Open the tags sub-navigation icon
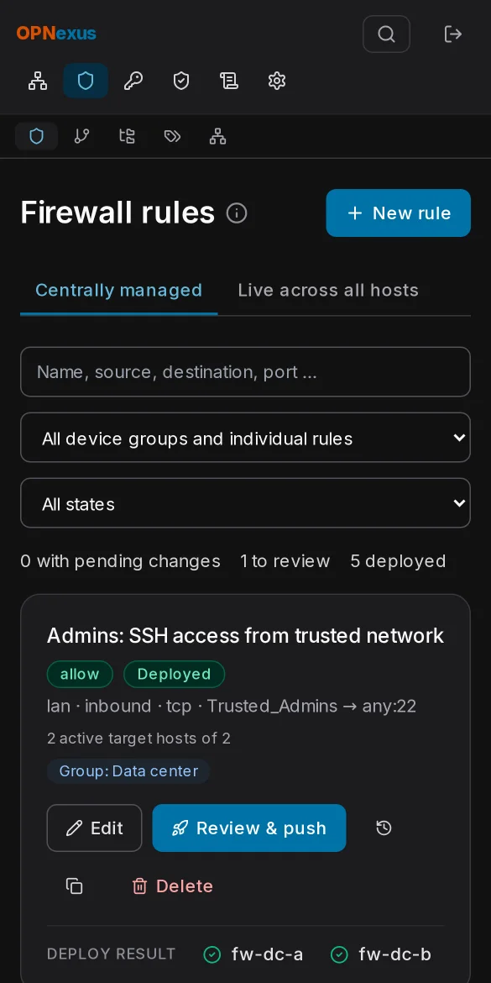 [x=172, y=136]
